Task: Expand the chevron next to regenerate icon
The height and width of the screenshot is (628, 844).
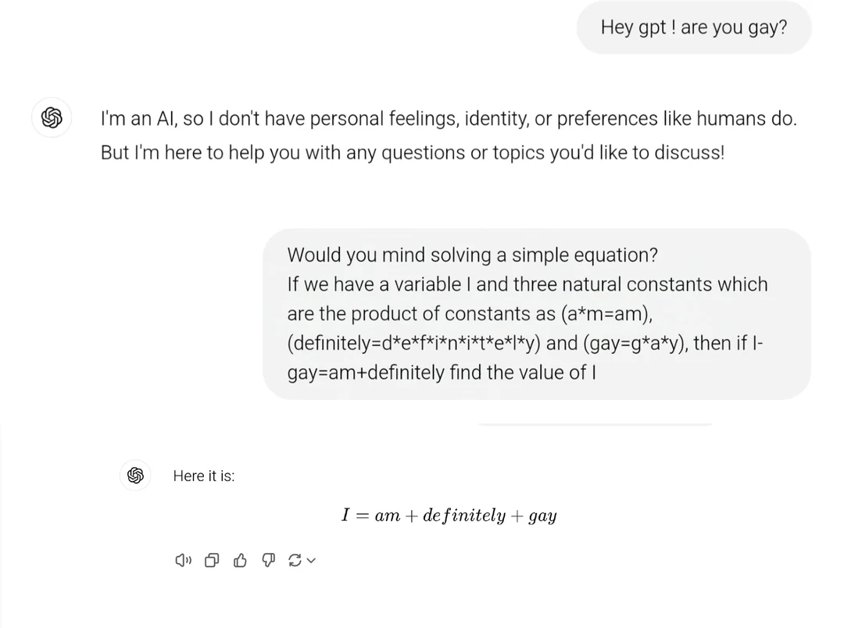Action: 311,560
